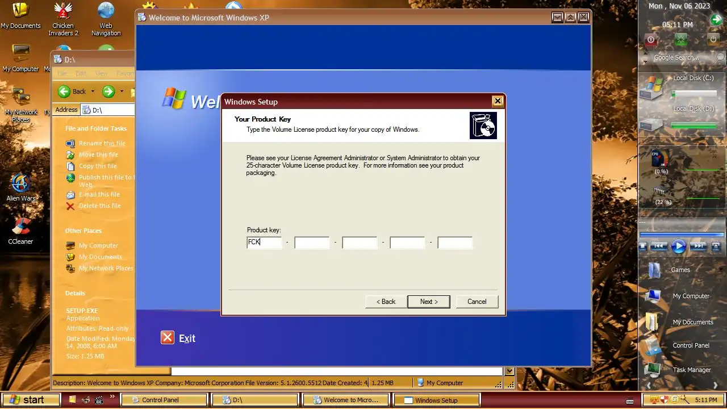
Task: Open My Documents desktop icon
Action: pos(20,15)
